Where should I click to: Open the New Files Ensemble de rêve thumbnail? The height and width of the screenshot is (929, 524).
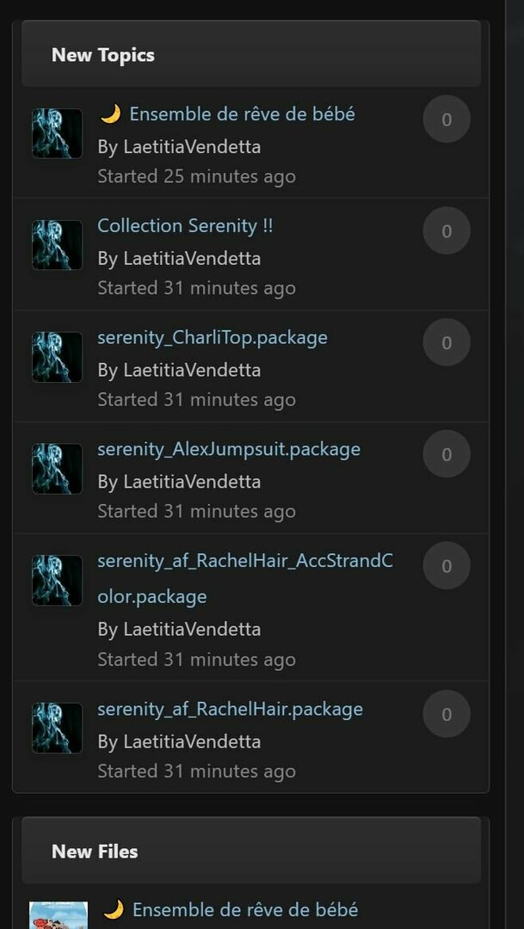point(59,915)
